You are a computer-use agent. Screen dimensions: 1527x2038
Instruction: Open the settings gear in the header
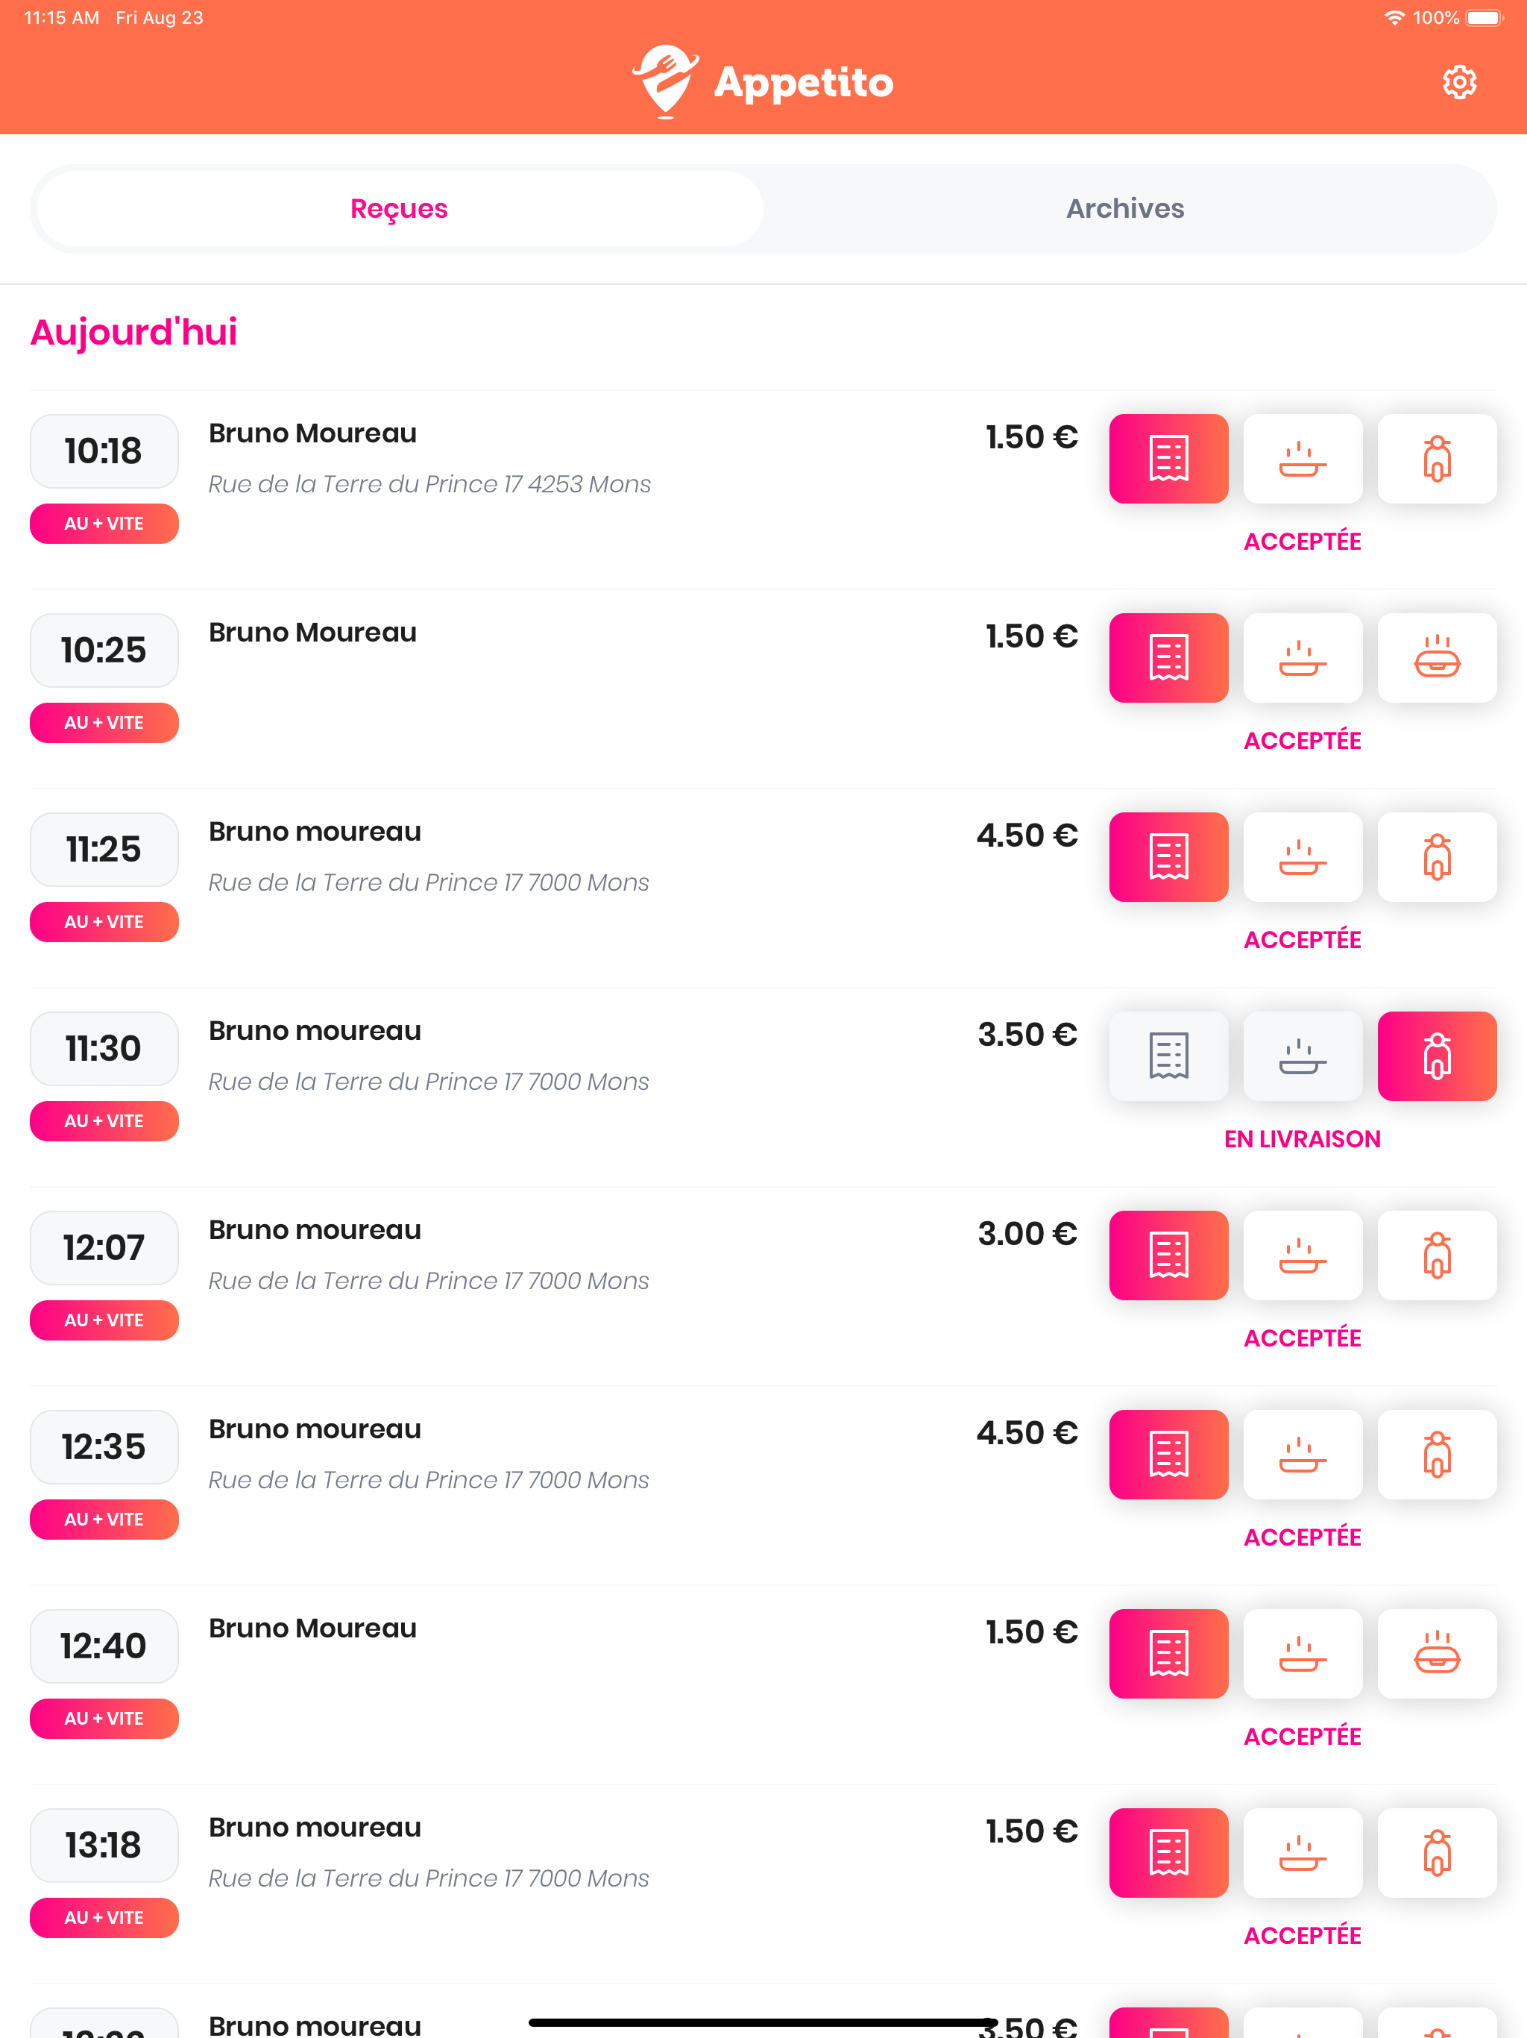pyautogui.click(x=1459, y=82)
